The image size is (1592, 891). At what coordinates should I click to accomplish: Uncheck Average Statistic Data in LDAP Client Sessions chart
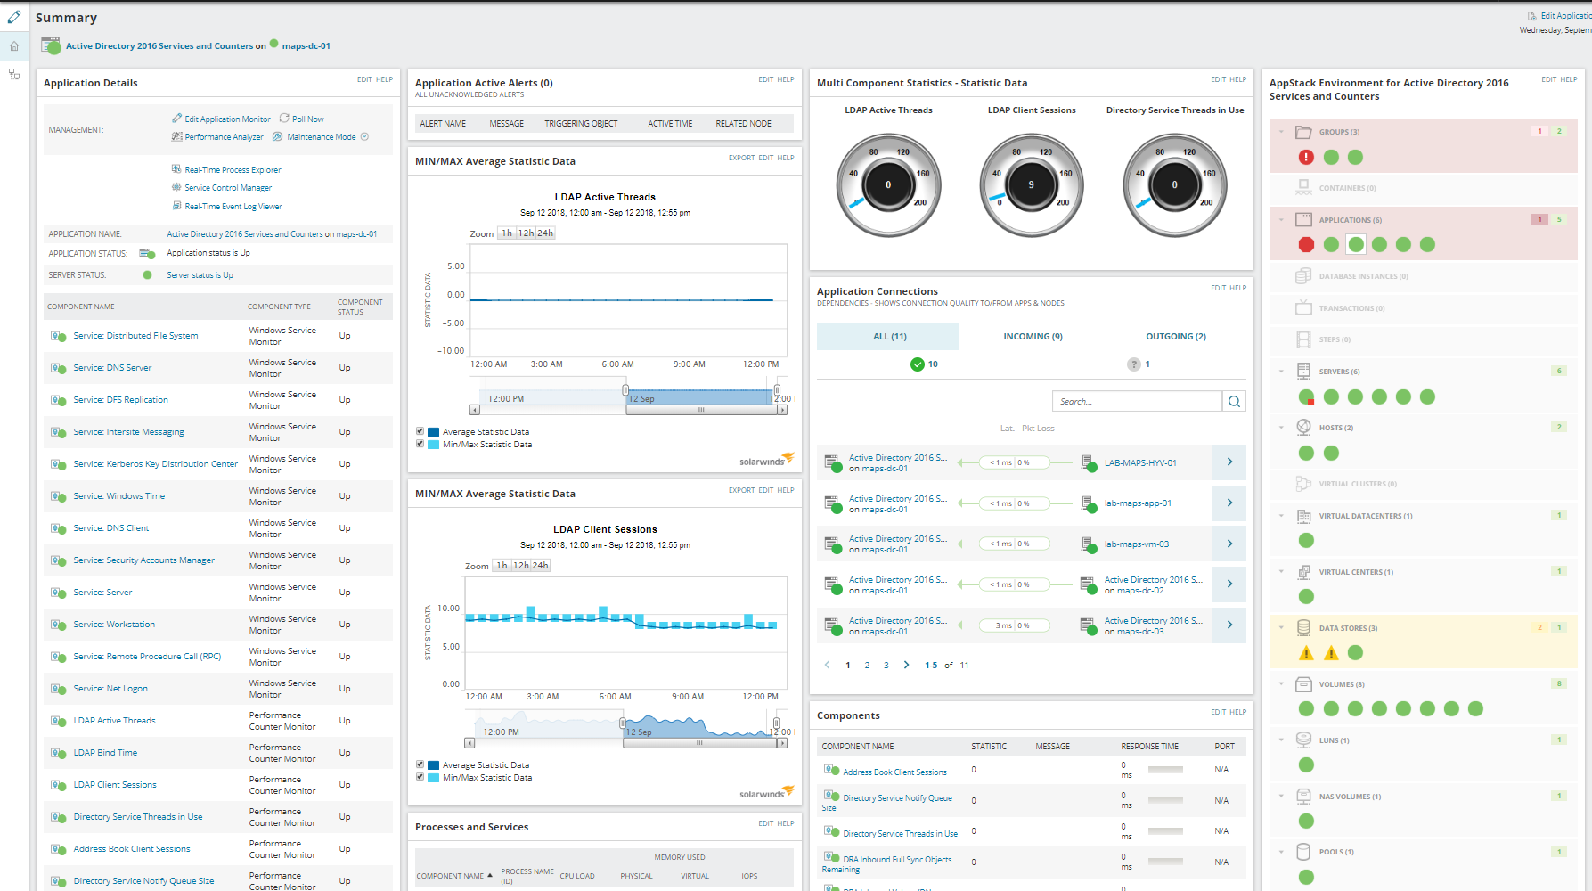[420, 764]
